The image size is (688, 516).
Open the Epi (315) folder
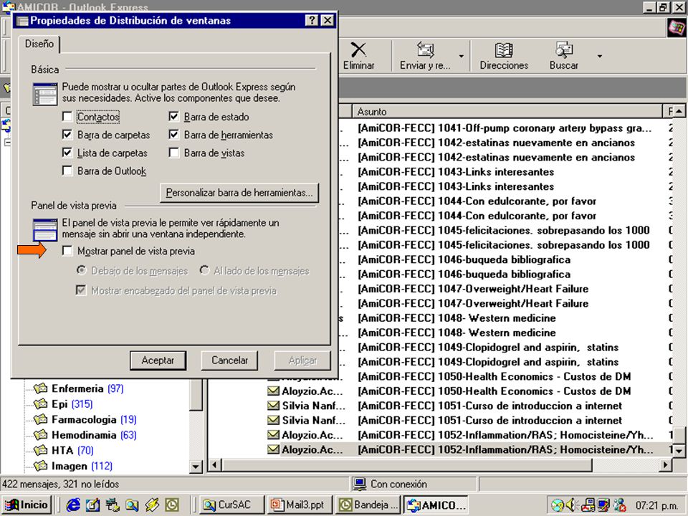pos(72,403)
